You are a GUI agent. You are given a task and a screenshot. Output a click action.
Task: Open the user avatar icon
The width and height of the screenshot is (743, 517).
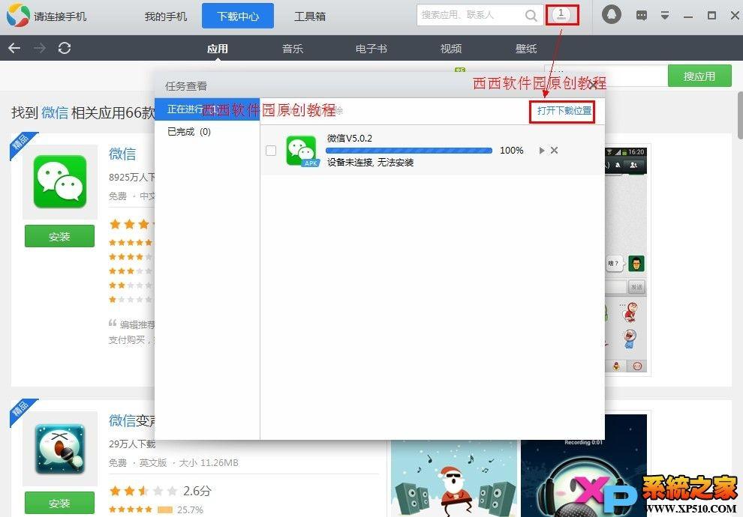[x=611, y=15]
